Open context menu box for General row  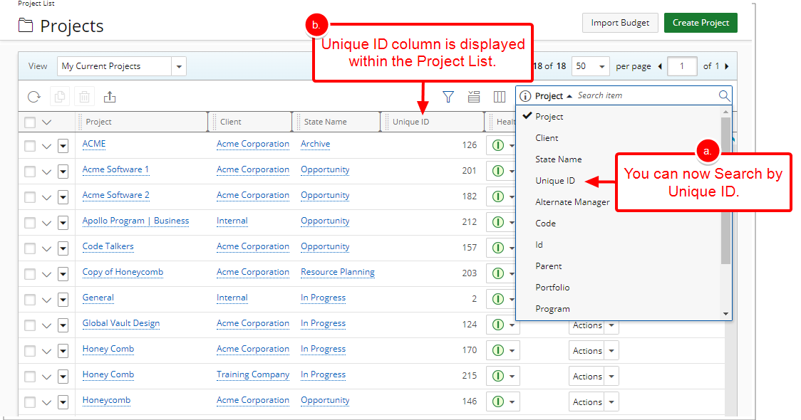63,300
